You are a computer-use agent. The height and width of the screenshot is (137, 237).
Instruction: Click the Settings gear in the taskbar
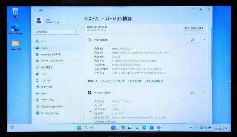click(x=158, y=128)
